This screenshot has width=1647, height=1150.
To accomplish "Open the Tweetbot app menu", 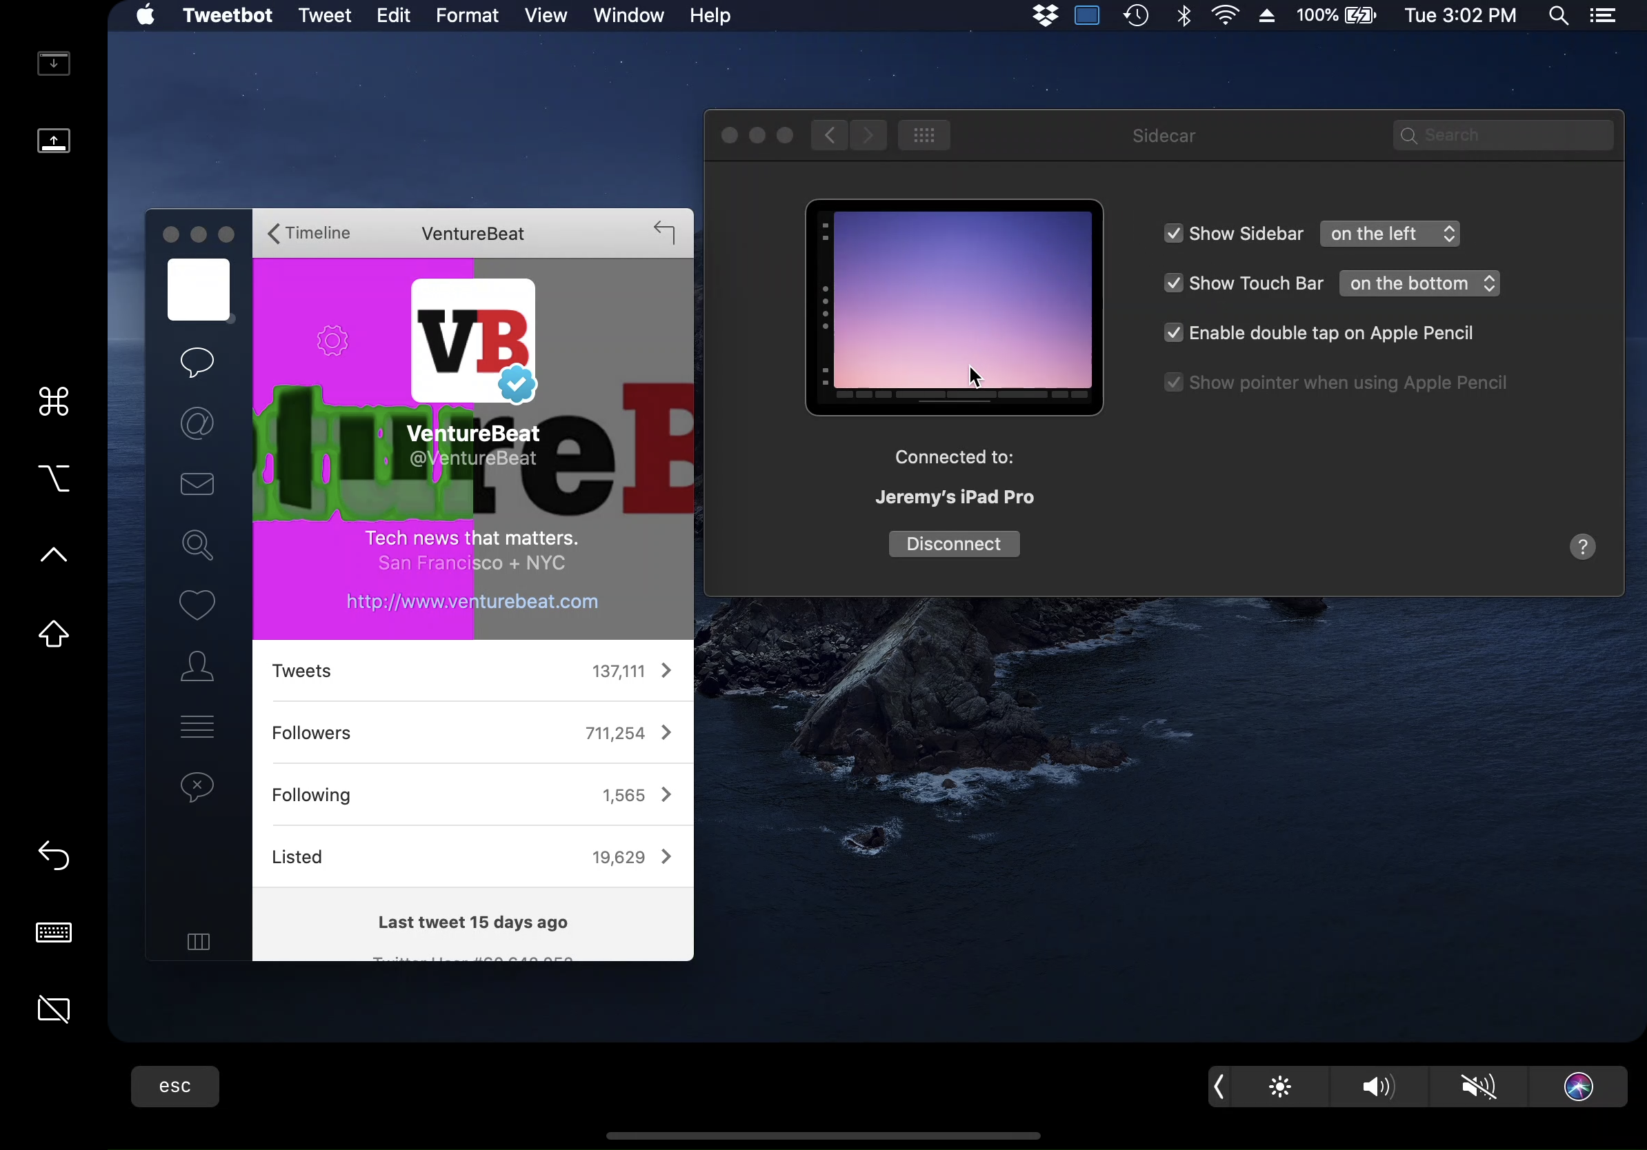I will pos(228,15).
